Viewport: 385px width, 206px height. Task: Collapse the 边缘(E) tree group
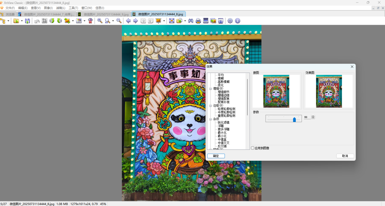click(x=210, y=105)
